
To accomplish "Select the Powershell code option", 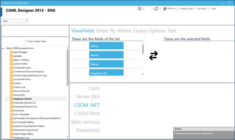I will click(x=88, y=130).
